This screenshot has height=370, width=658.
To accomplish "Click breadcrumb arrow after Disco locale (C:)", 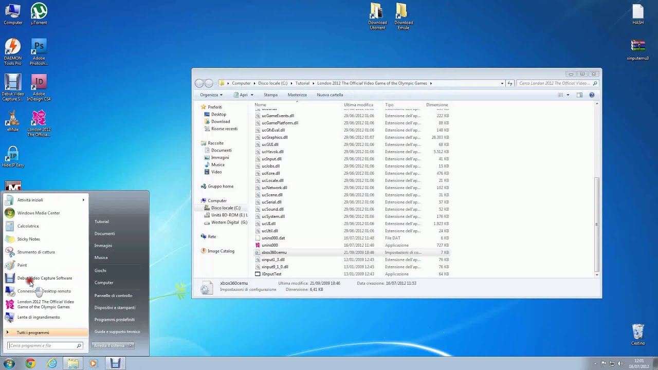I will point(291,83).
